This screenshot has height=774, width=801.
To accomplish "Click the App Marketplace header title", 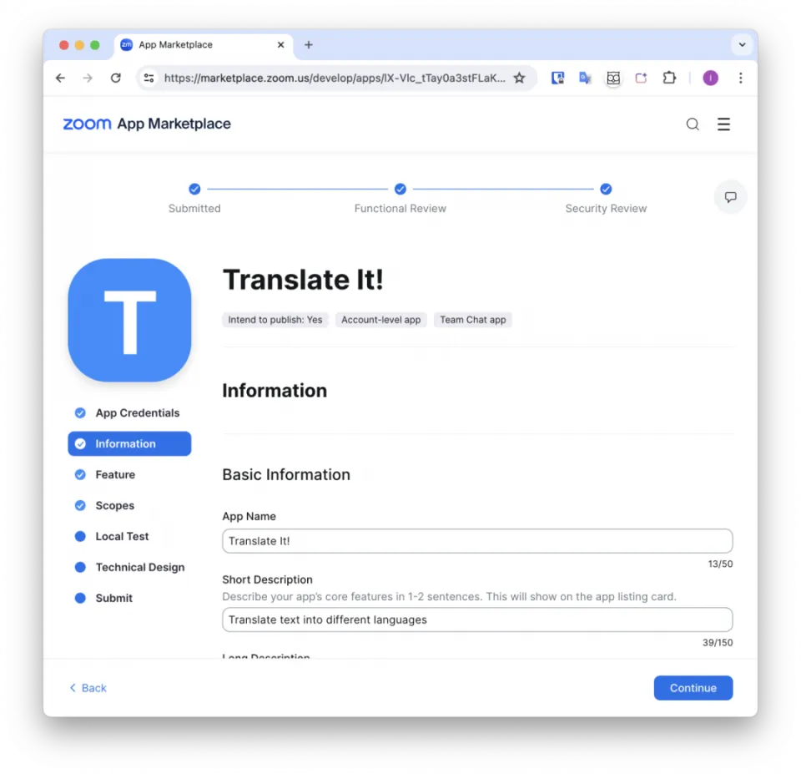I will pos(174,124).
